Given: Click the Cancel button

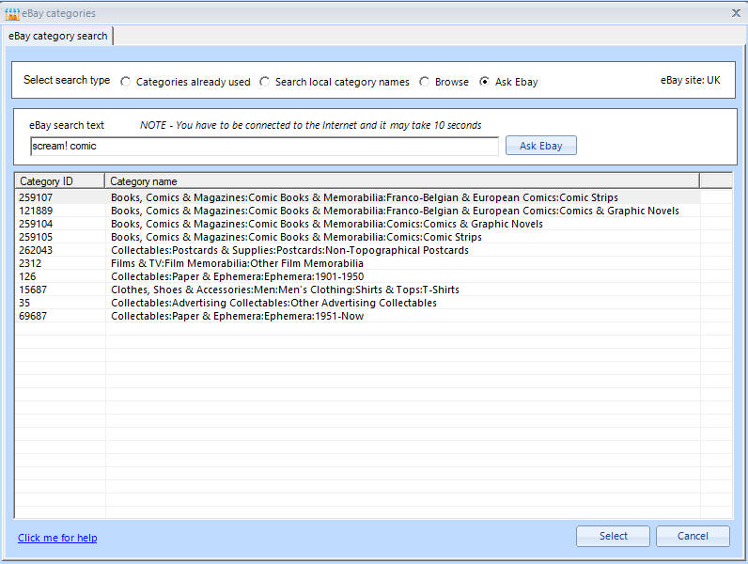Looking at the screenshot, I should [x=693, y=536].
